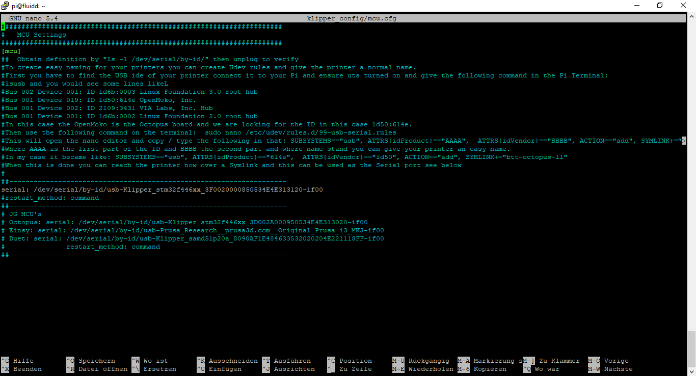
Task: Click the ^J Ausrichten shortcut label
Action: click(288, 369)
